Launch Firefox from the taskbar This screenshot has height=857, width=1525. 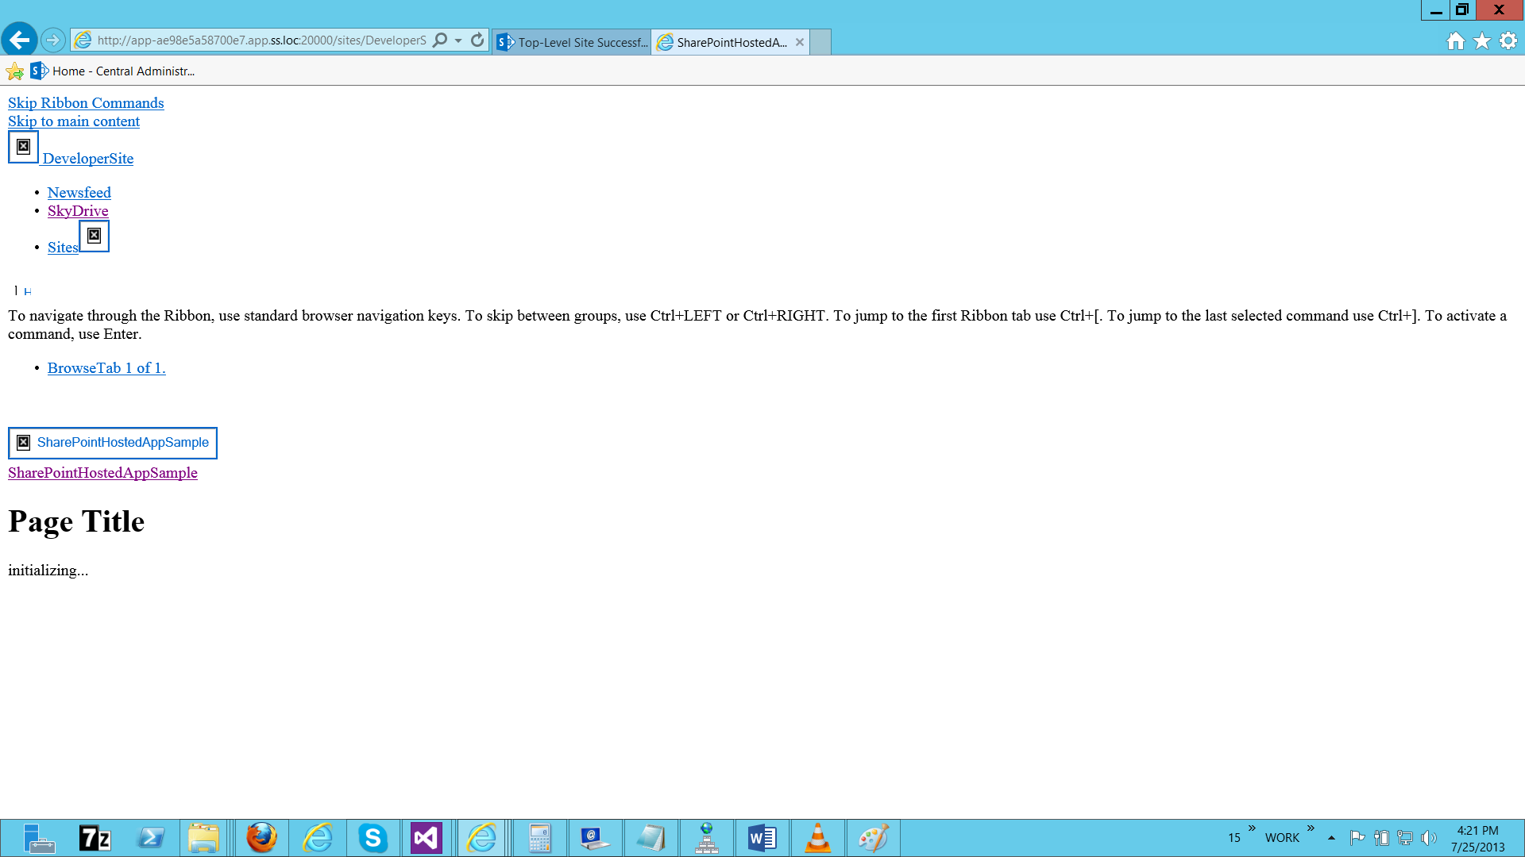point(261,838)
